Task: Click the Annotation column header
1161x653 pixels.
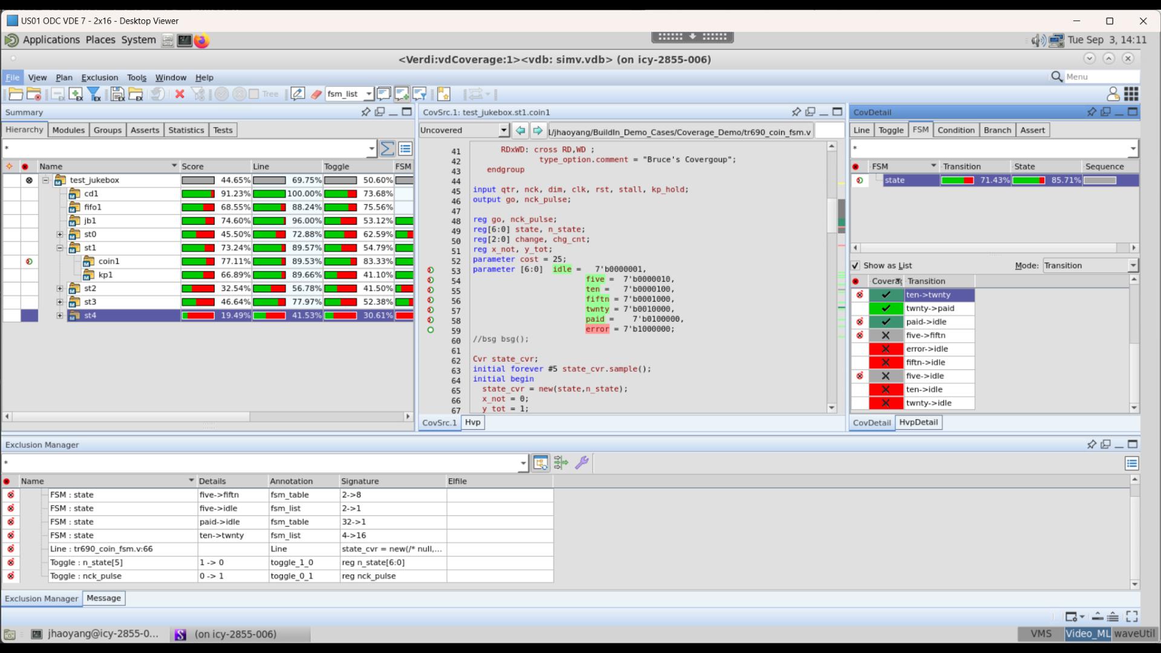Action: click(x=303, y=481)
